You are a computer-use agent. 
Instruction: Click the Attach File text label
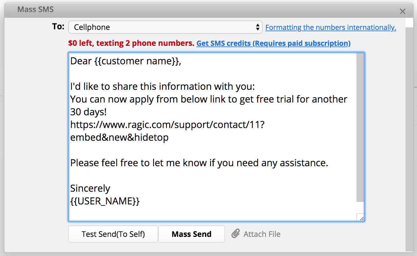coord(262,234)
